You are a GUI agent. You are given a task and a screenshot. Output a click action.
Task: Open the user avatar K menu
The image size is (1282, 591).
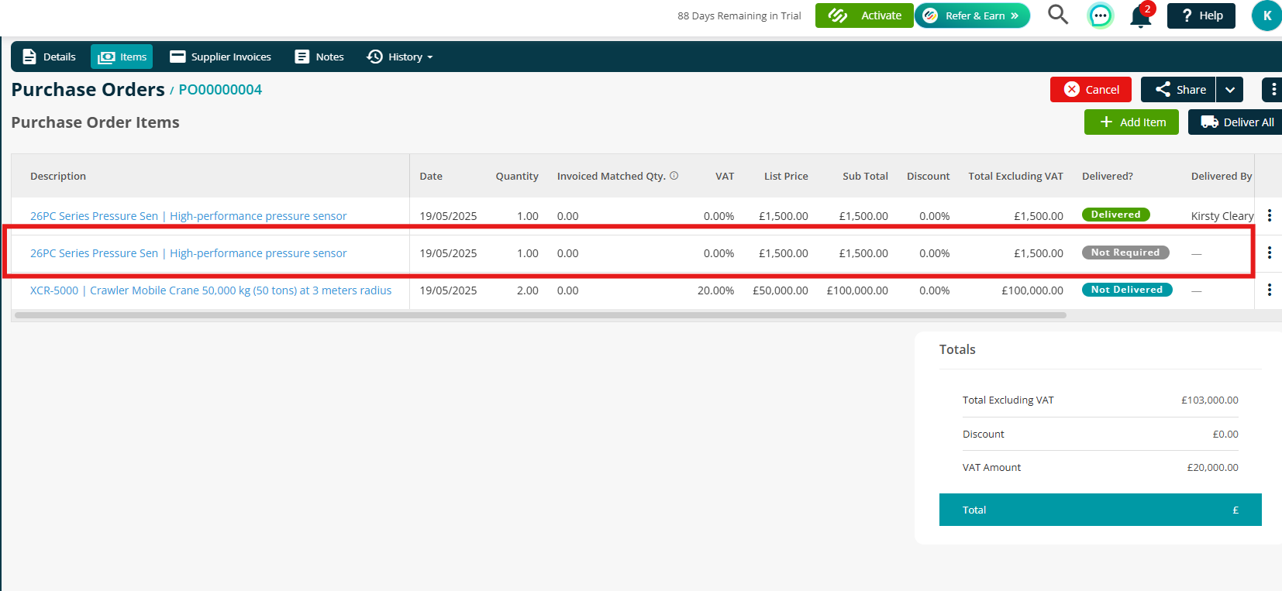(x=1266, y=15)
